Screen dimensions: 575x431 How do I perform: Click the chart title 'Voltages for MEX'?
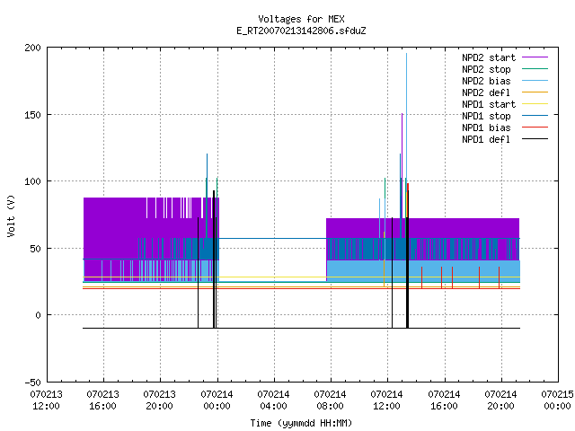301,19
